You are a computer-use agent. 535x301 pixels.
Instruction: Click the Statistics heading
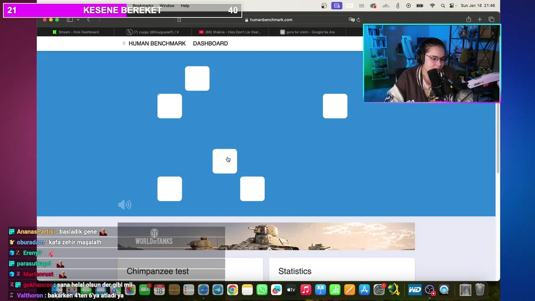pyautogui.click(x=295, y=271)
